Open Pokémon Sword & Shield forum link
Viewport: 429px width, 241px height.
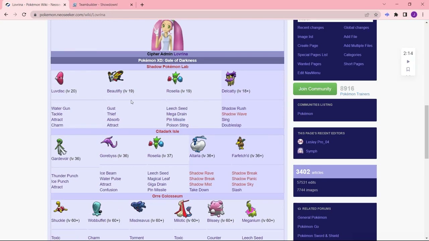318,236
